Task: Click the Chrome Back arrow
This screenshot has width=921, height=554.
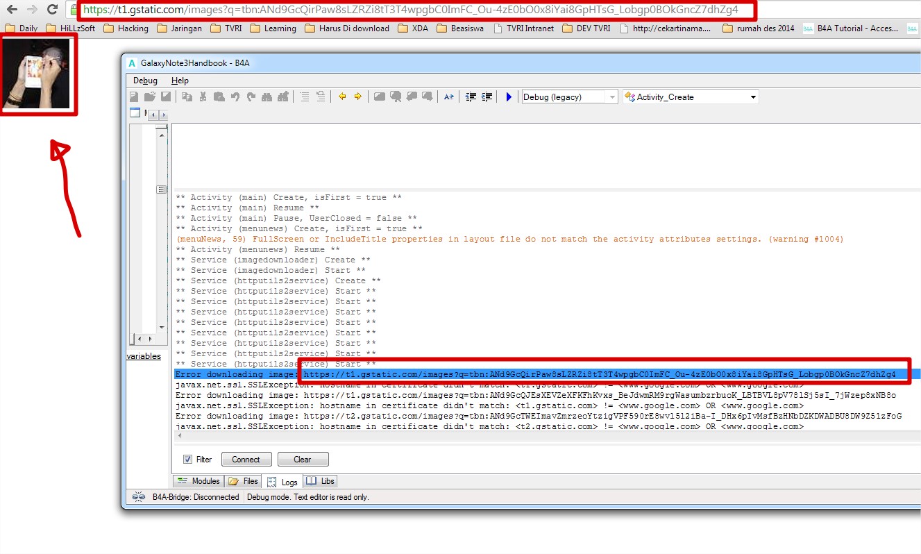Action: [x=12, y=10]
